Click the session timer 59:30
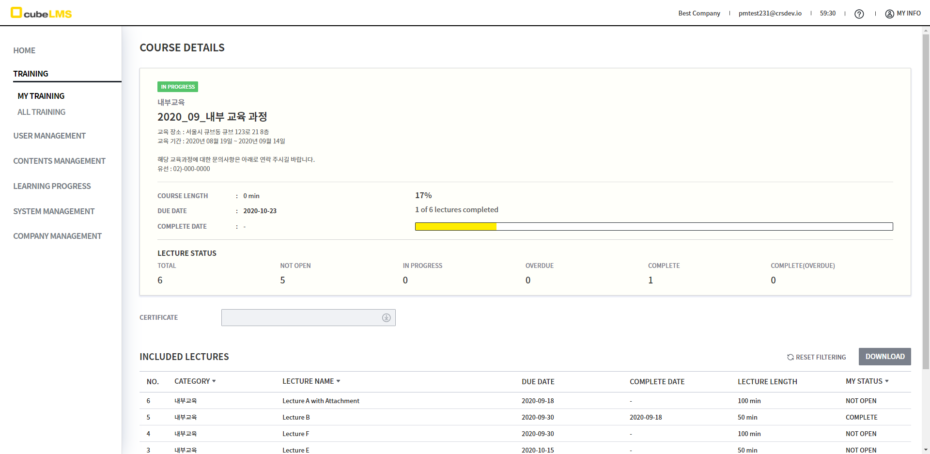The height and width of the screenshot is (454, 930). click(827, 14)
